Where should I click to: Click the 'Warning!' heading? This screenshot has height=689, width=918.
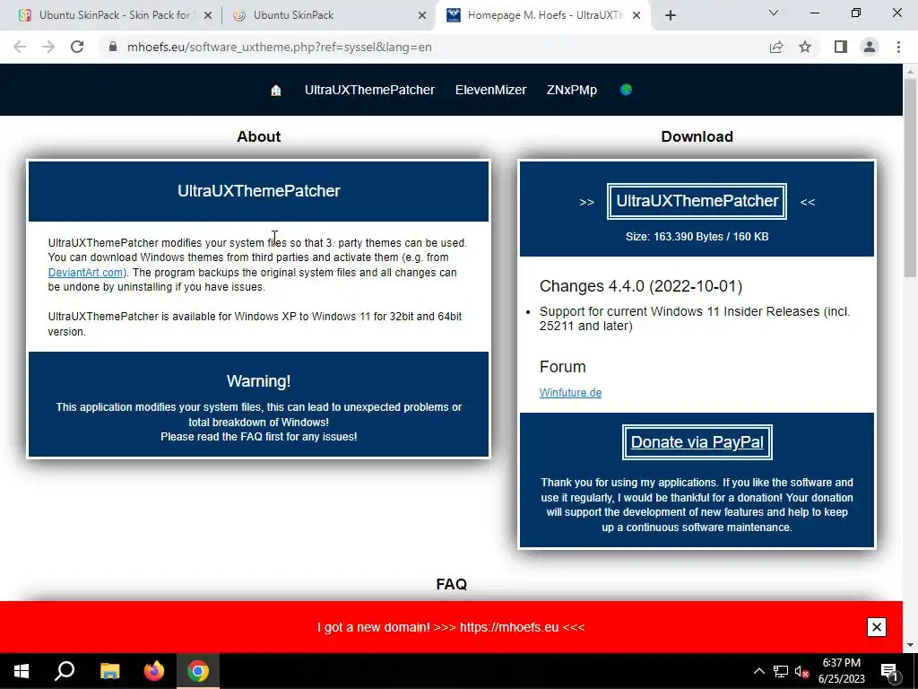pos(258,381)
